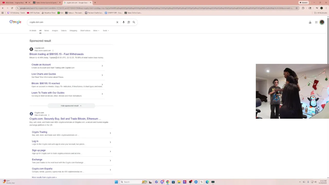Open the weather widget in taskbar
This screenshot has height=185, width=329.
[x=9, y=182]
